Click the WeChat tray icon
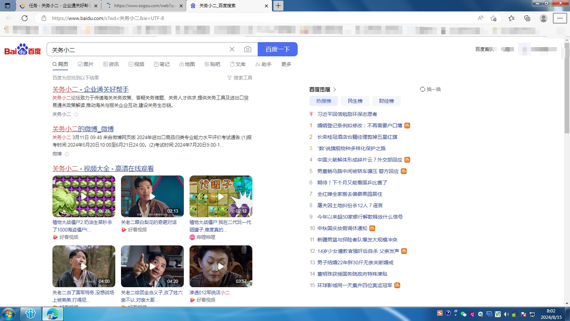The width and height of the screenshot is (570, 321). 463,314
